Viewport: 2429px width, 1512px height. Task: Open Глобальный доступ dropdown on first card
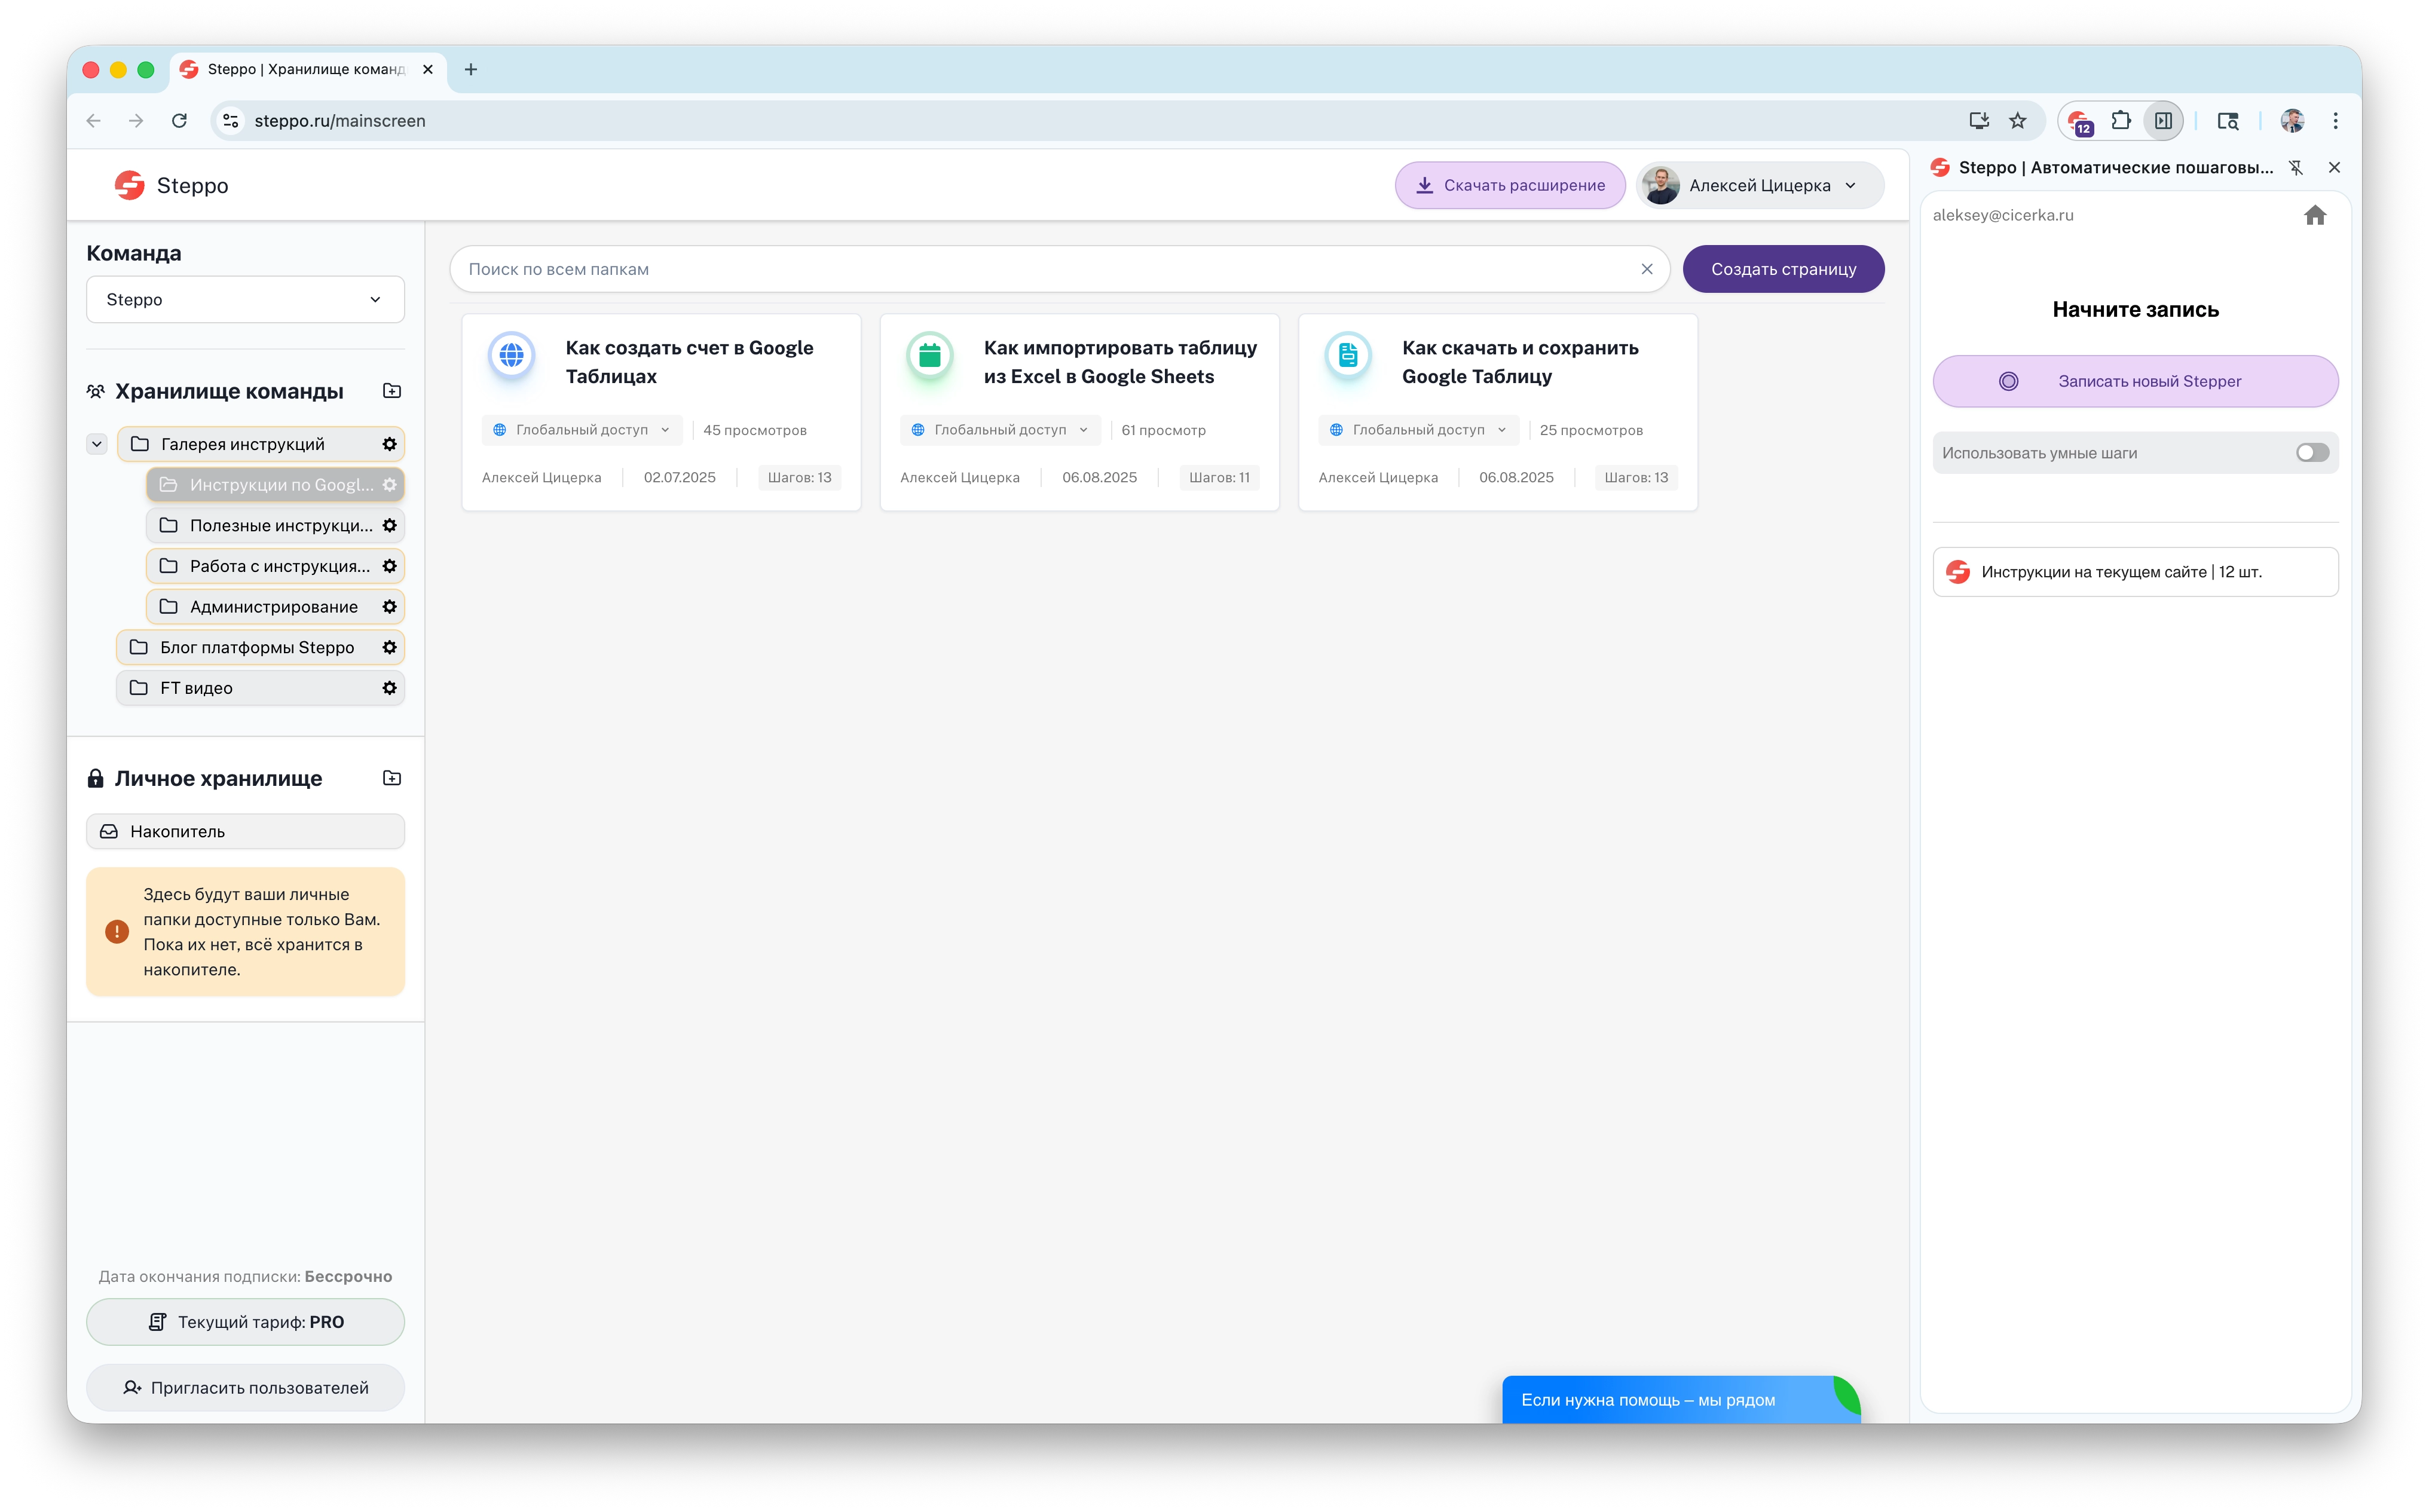tap(582, 430)
